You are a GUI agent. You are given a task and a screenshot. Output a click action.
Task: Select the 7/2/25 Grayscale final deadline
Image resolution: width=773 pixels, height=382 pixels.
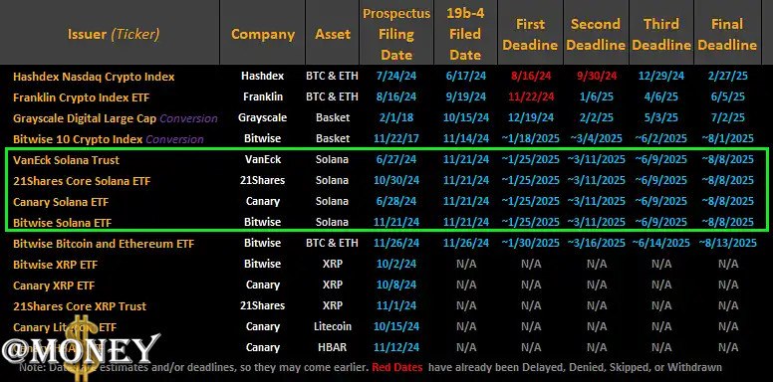[x=727, y=118]
